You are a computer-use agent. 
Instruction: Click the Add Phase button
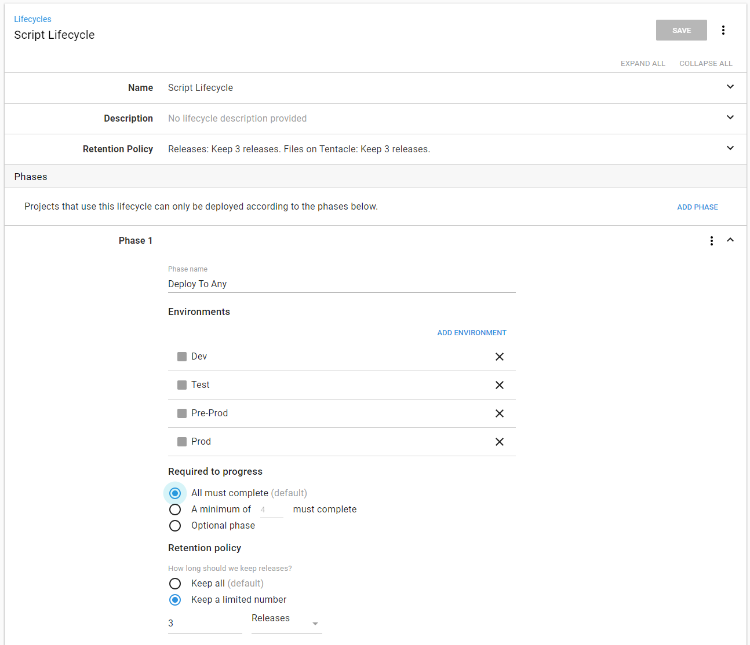pos(697,207)
